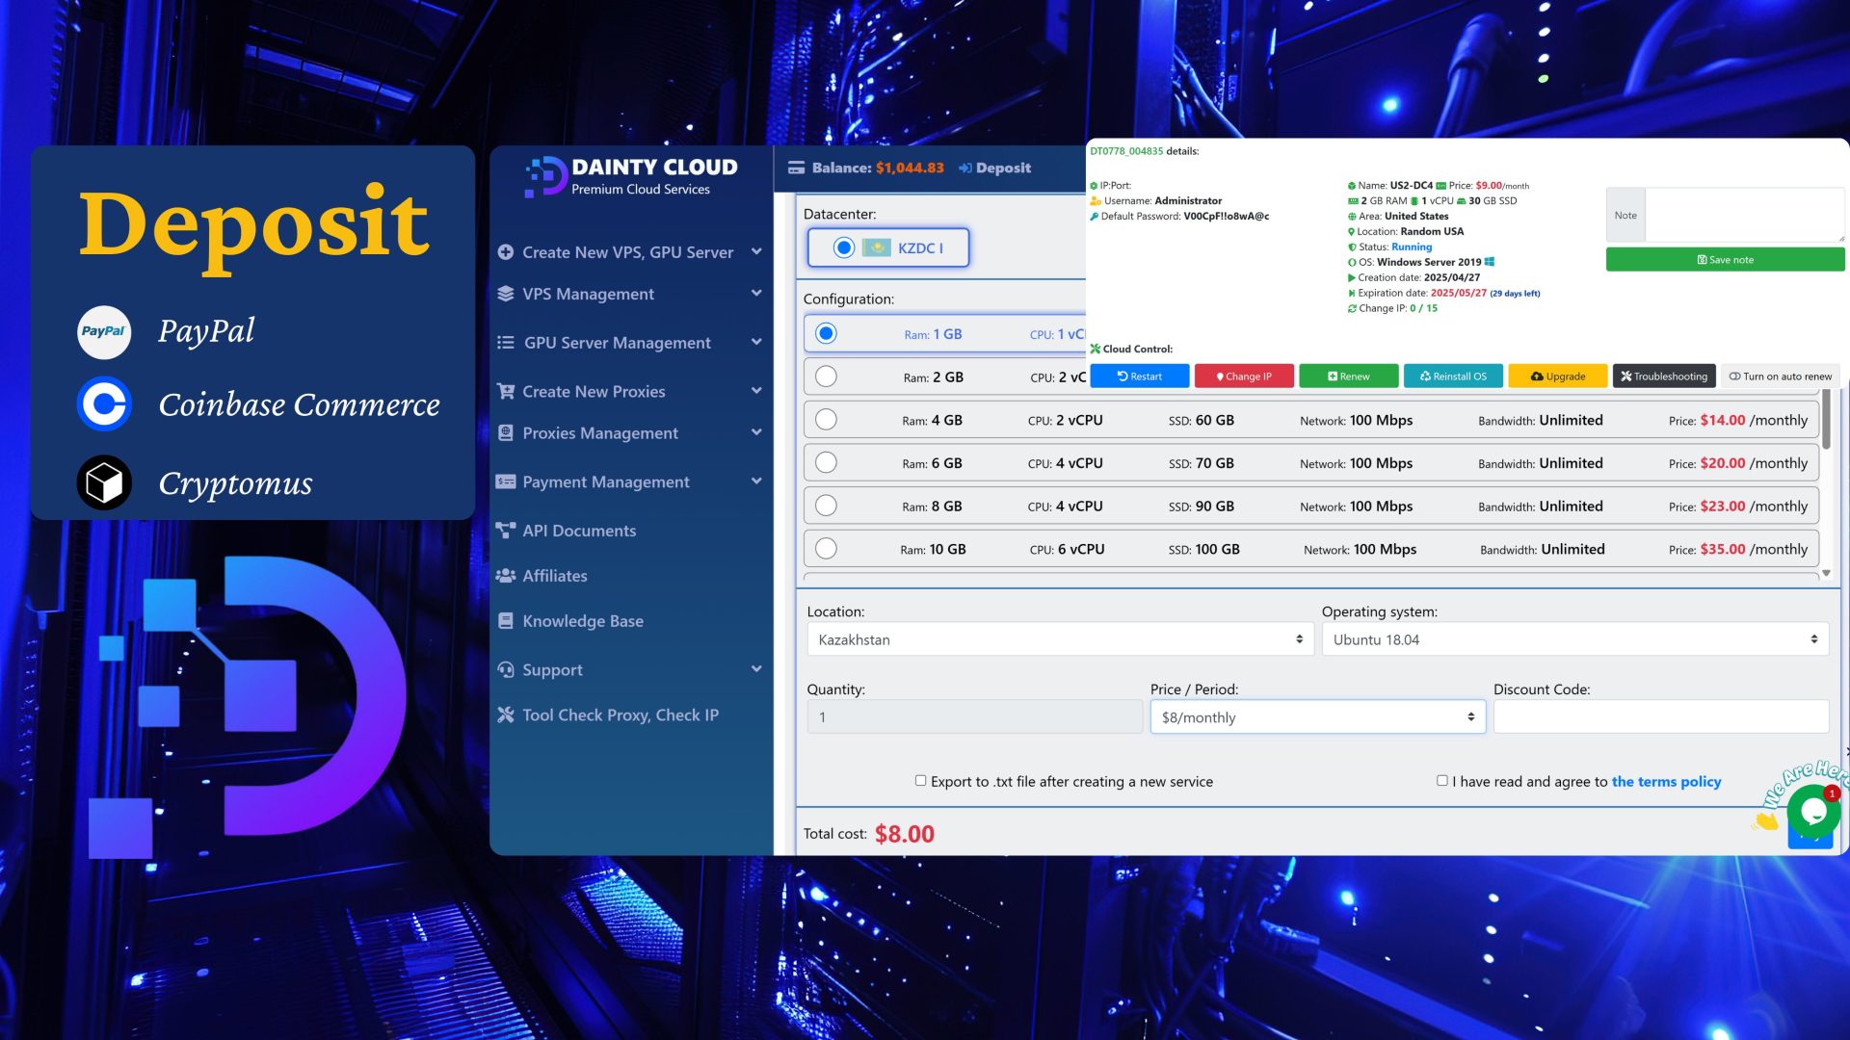Open Payment Management menu label
Image resolution: width=1850 pixels, height=1040 pixels.
click(x=606, y=481)
